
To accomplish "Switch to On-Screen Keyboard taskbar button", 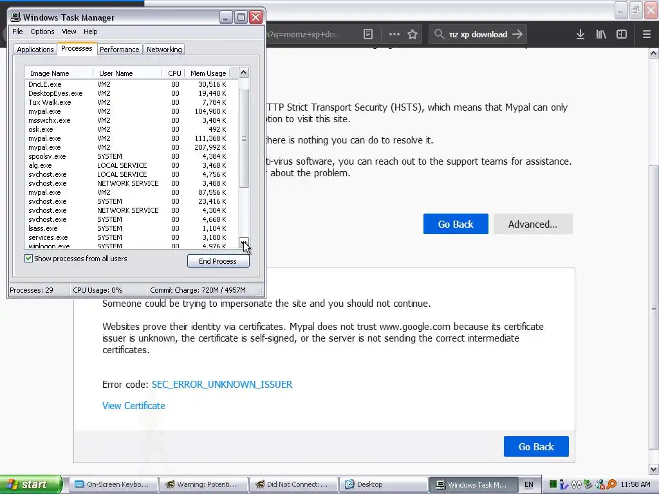I will click(x=113, y=484).
